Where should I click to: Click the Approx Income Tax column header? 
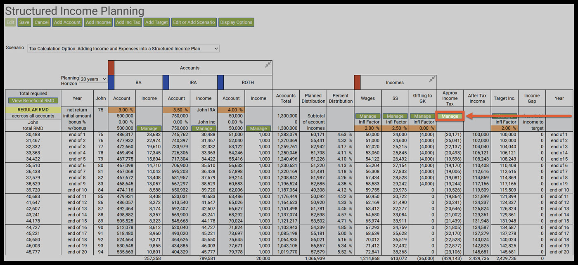click(x=450, y=98)
